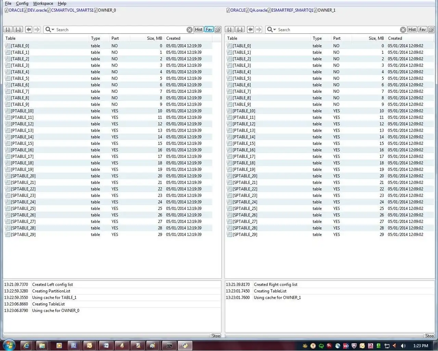Select [TABLE_3] icon in right pane
The height and width of the screenshot is (351, 438).
(x=229, y=65)
